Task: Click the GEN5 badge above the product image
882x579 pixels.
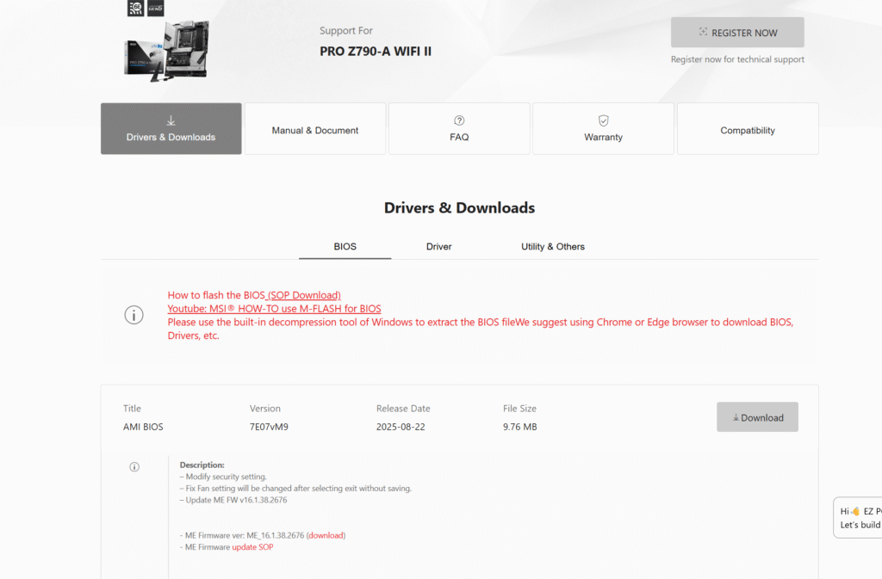Action: pos(156,8)
